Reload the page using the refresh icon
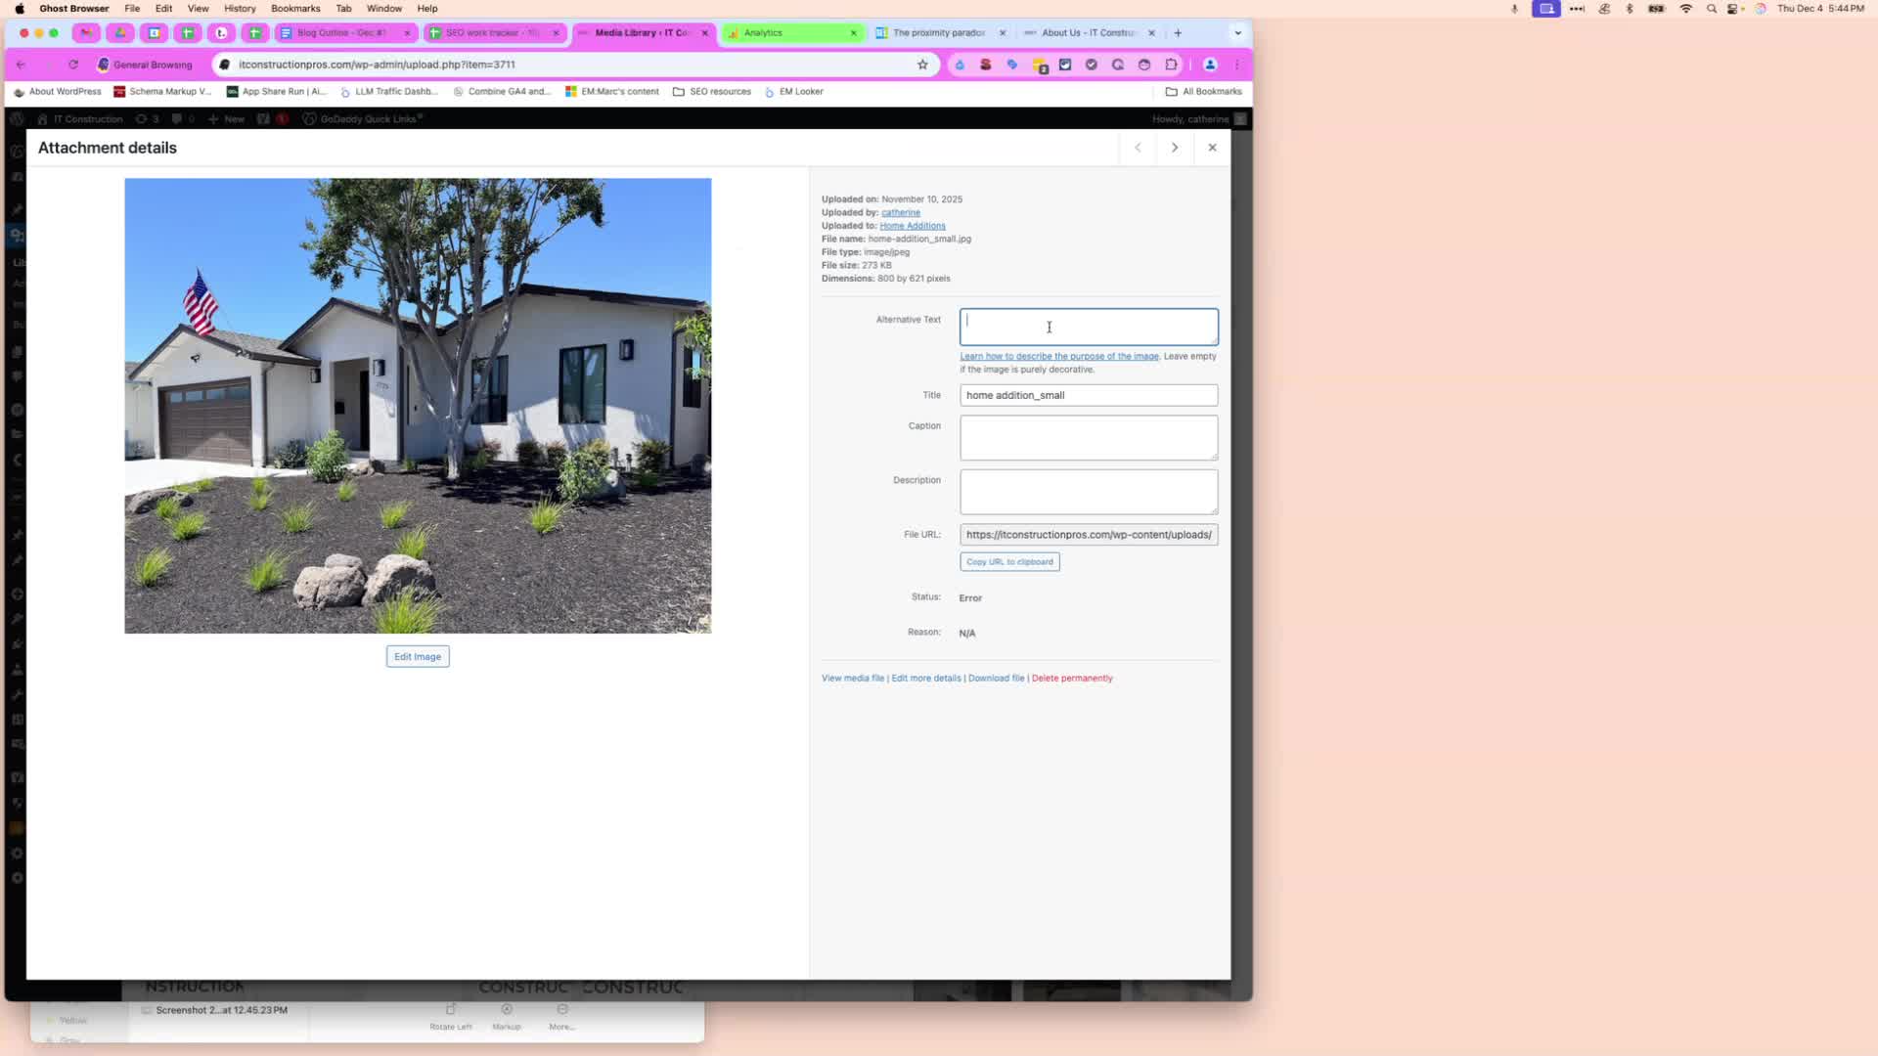 coord(73,65)
